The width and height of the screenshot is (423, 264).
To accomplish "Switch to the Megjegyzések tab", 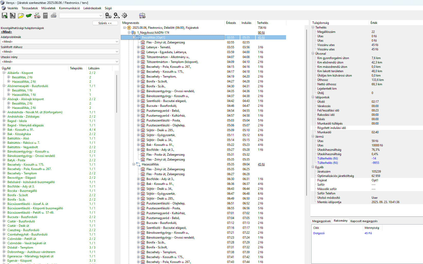I will point(321,221).
